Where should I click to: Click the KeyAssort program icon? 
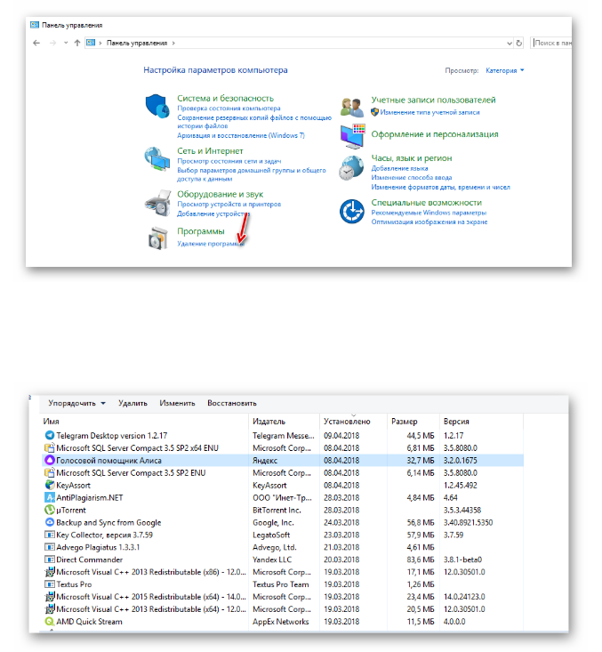[x=50, y=485]
